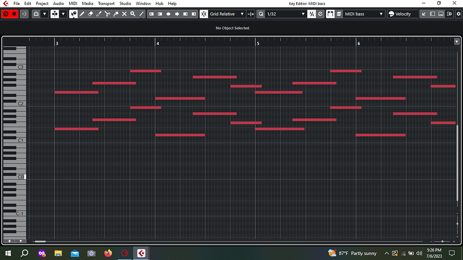
Task: Adjust the horizontal zoom slider handle
Action: pos(442,241)
